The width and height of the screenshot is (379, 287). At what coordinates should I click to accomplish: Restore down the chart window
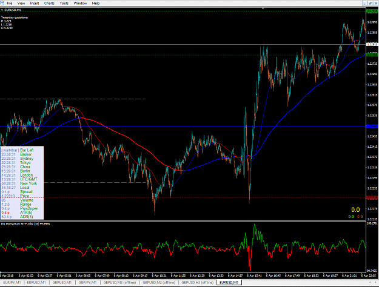point(371,3)
